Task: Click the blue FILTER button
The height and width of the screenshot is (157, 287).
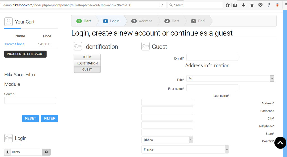Action: point(50,119)
